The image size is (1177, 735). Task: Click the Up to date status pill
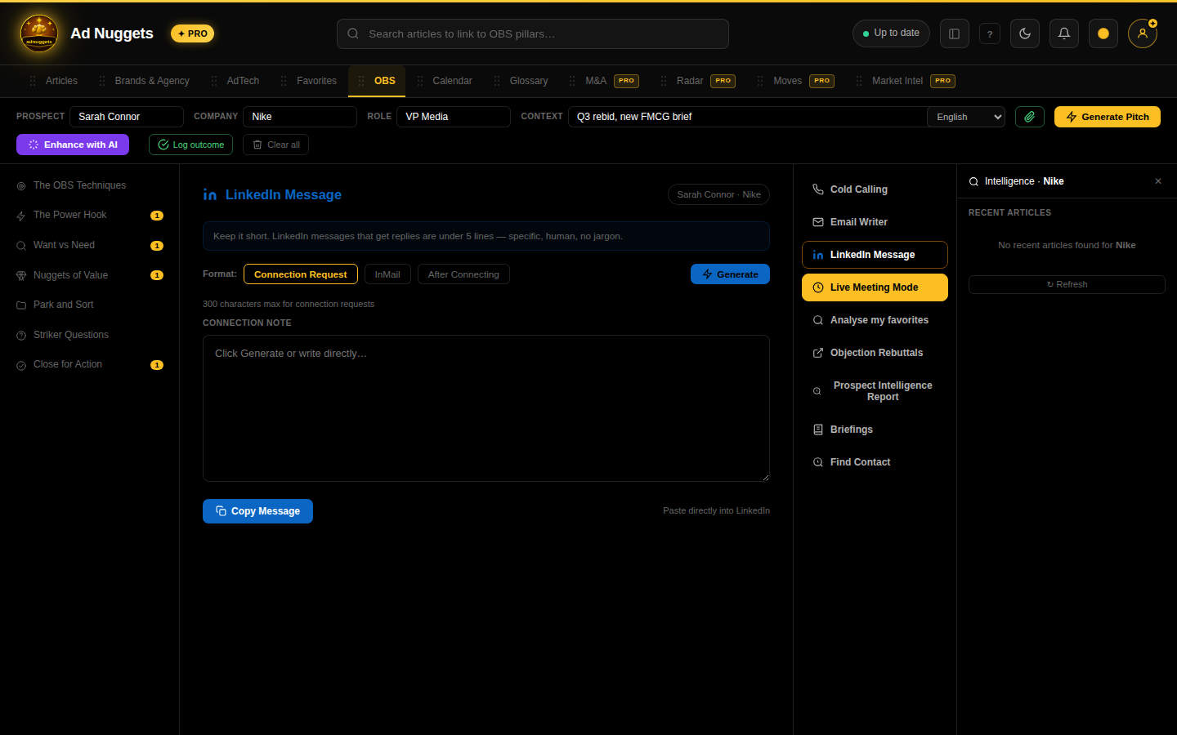(x=891, y=33)
